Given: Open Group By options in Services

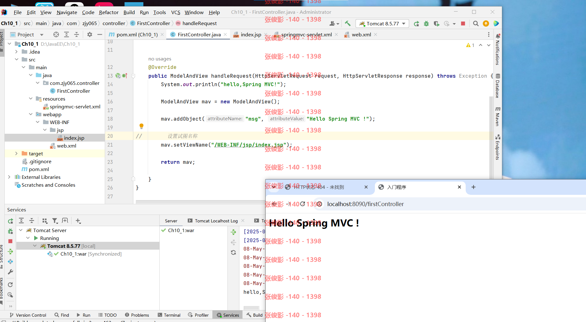Looking at the screenshot, I should pyautogui.click(x=45, y=221).
